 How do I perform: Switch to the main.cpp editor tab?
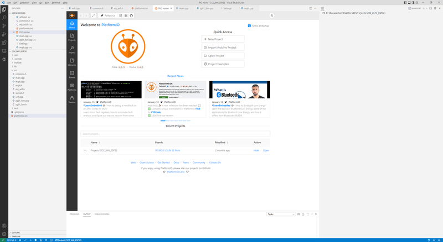pos(184,8)
